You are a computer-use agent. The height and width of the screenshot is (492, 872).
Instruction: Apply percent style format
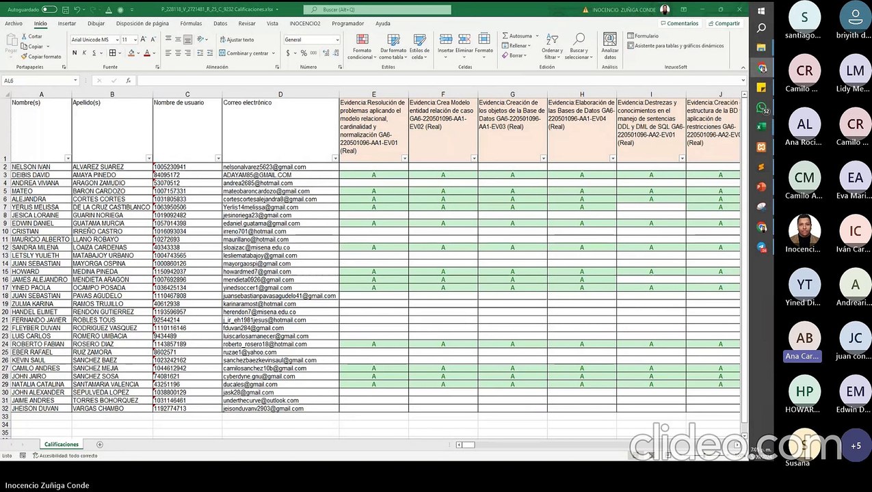click(x=304, y=53)
